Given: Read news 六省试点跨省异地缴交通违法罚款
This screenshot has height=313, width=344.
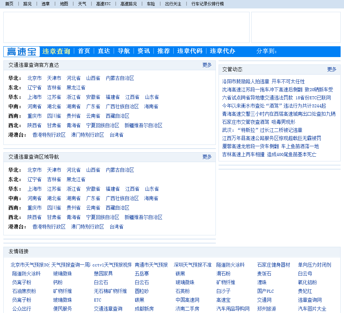Looking at the screenshot, I should (277, 98).
